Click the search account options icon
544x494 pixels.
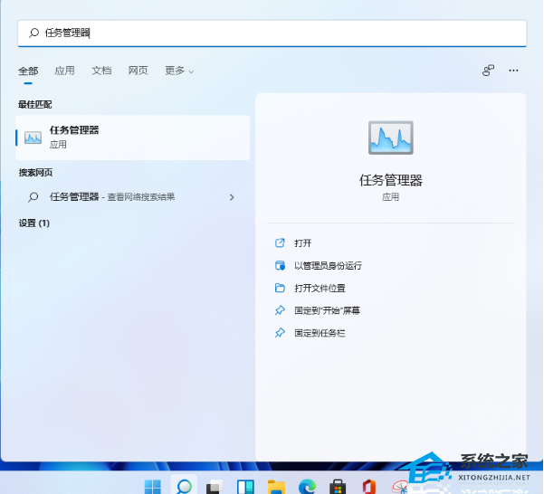[488, 70]
